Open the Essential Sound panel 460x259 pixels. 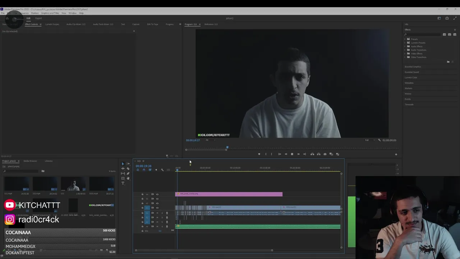point(412,72)
